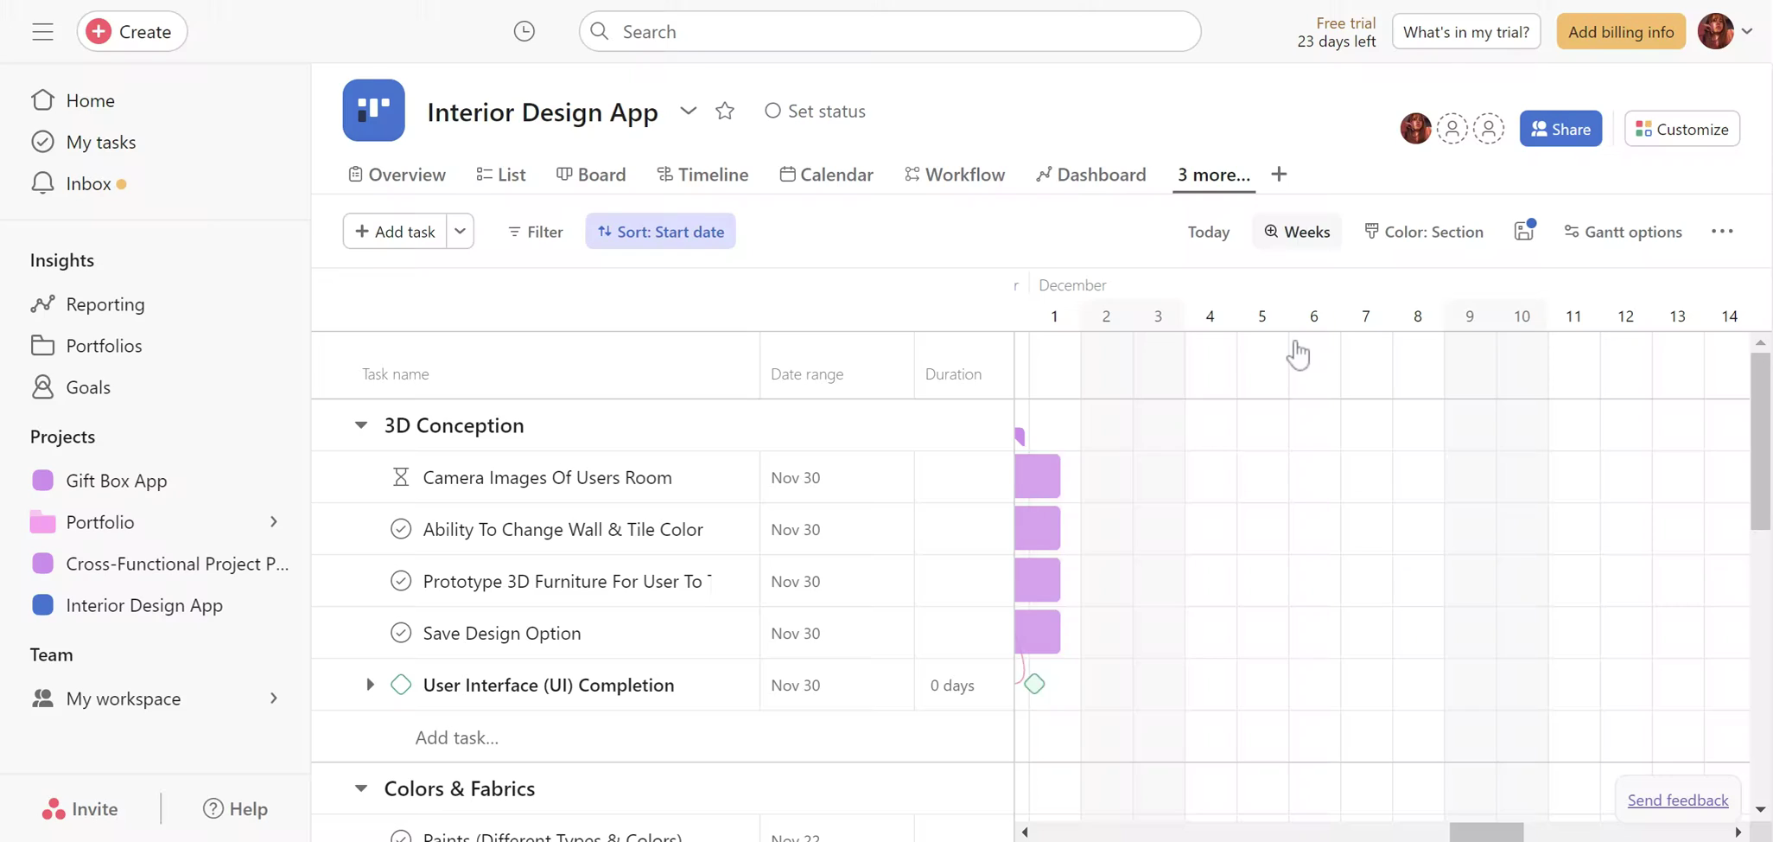Image resolution: width=1773 pixels, height=842 pixels.
Task: Click the milestone diamond on the Gantt chart
Action: point(1034,684)
